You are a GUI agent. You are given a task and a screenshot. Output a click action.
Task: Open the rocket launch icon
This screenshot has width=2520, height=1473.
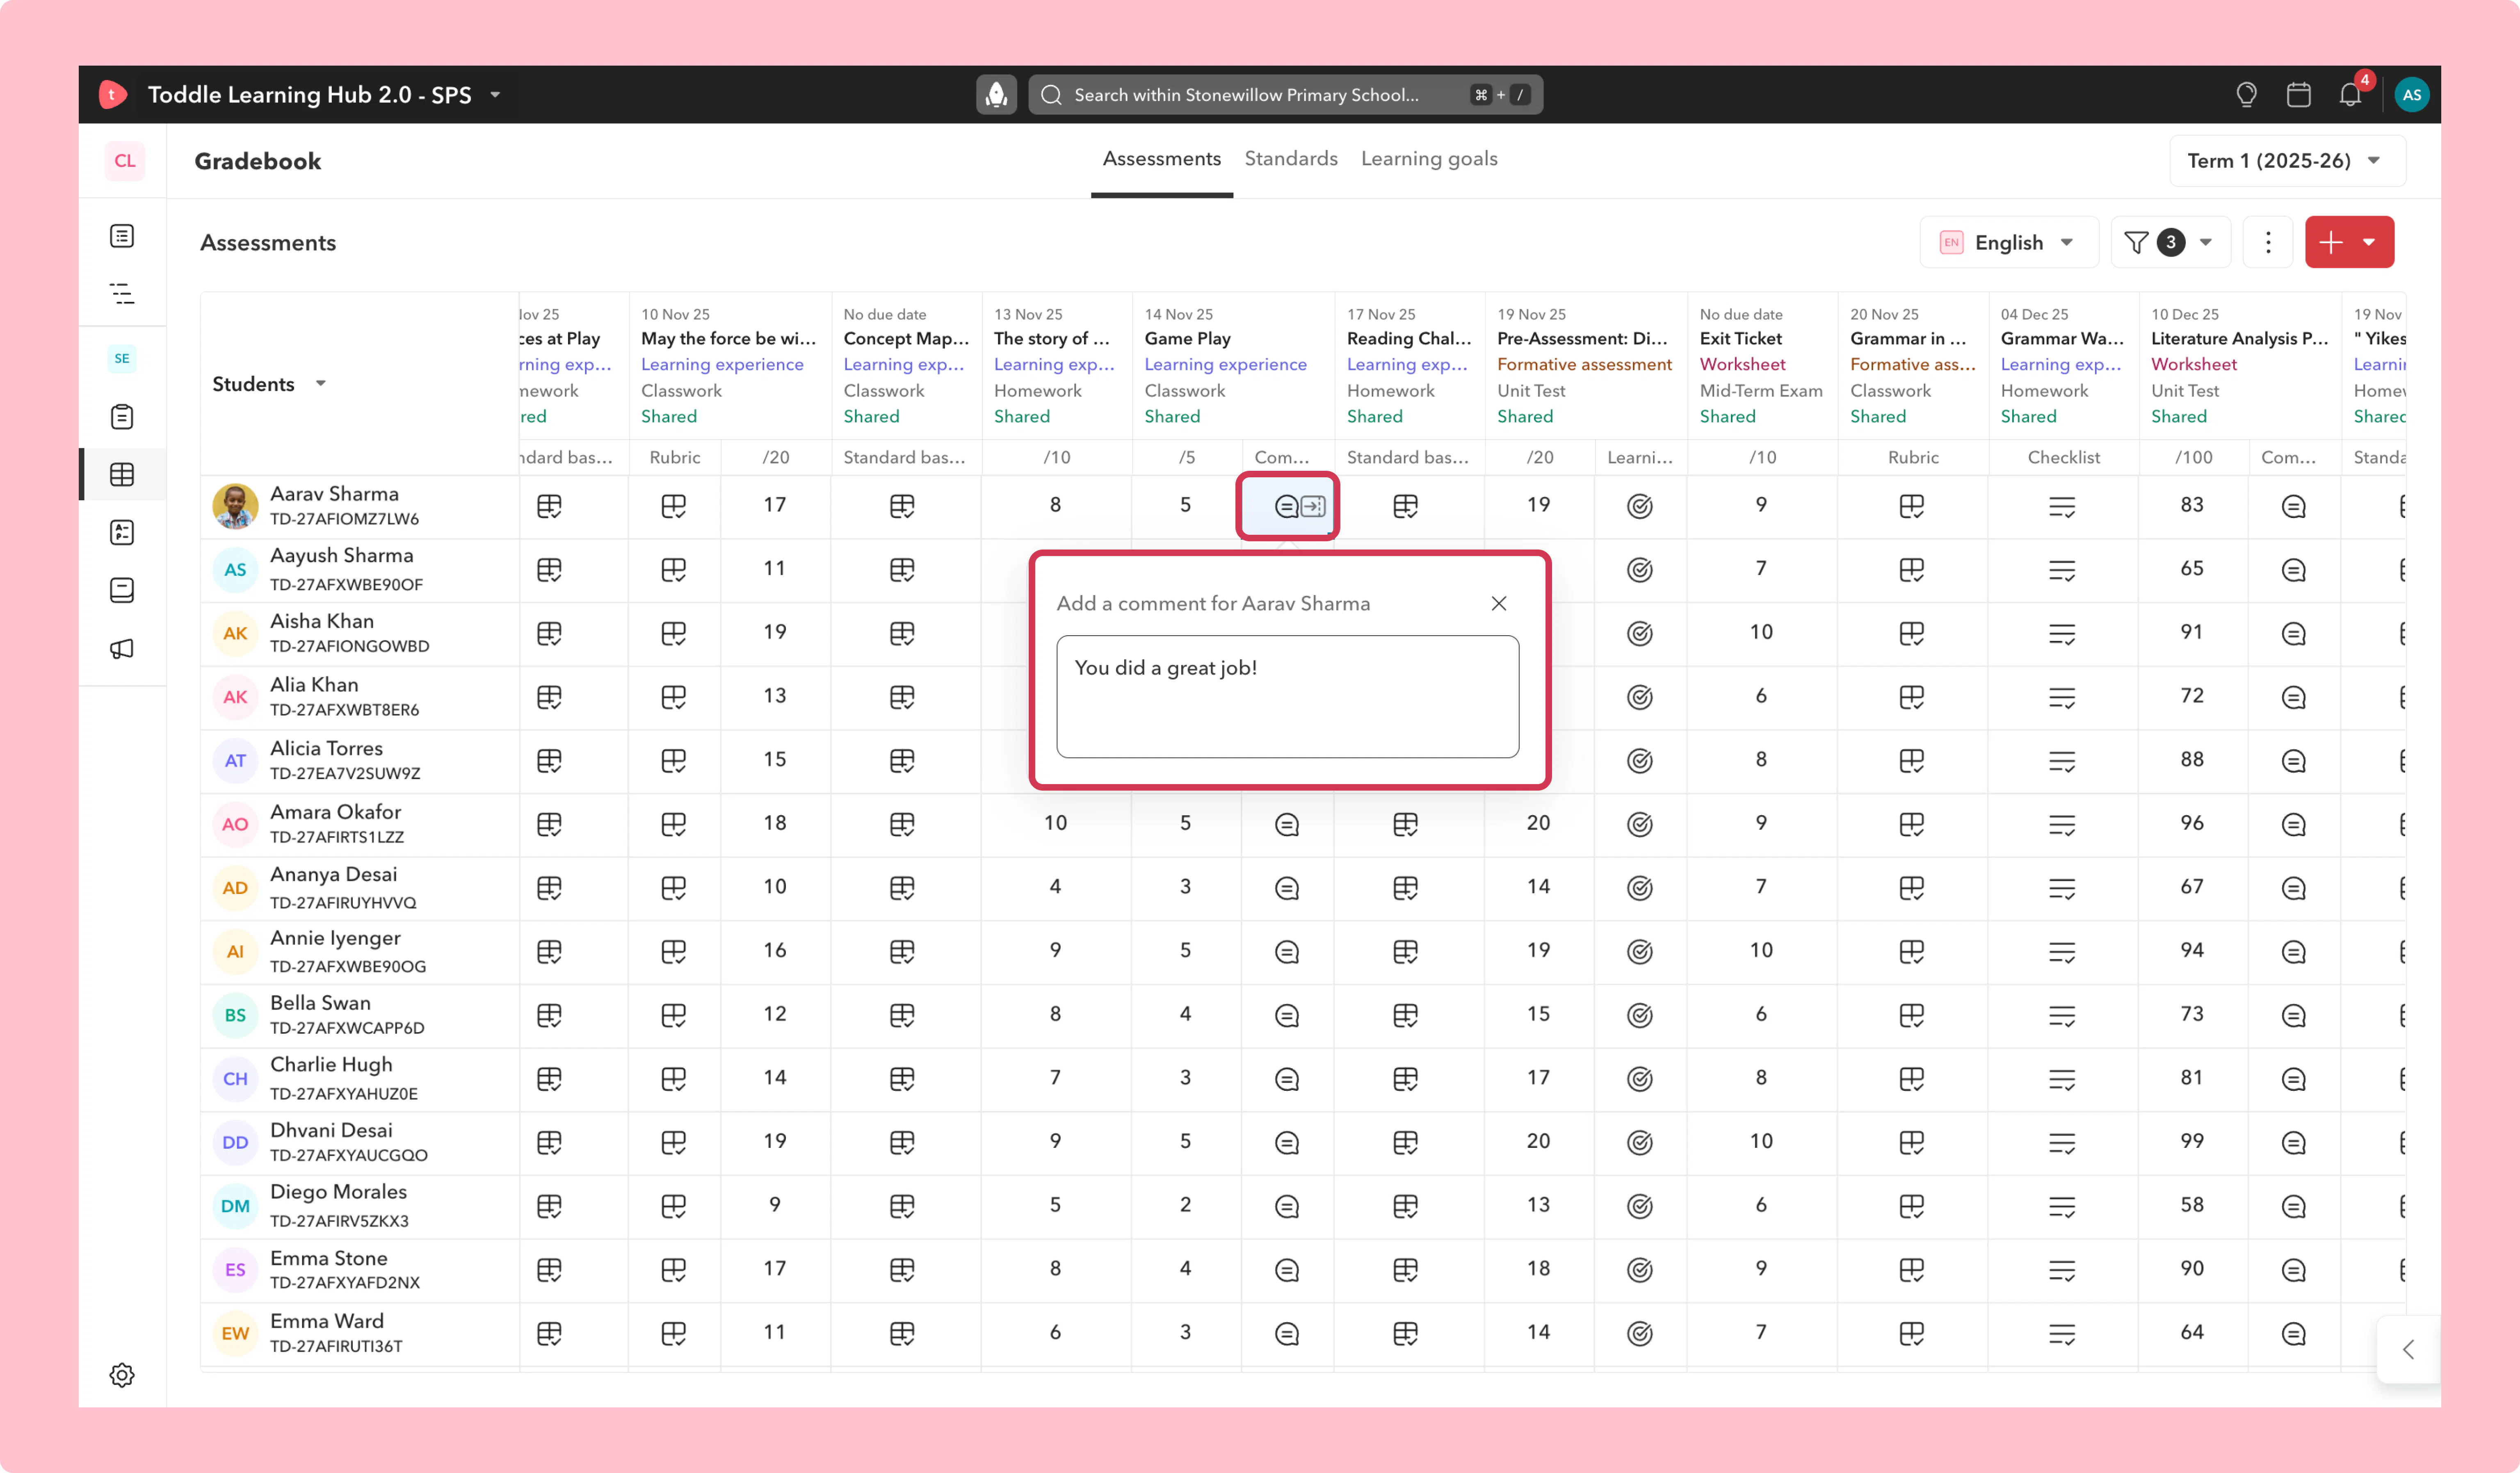(x=996, y=95)
